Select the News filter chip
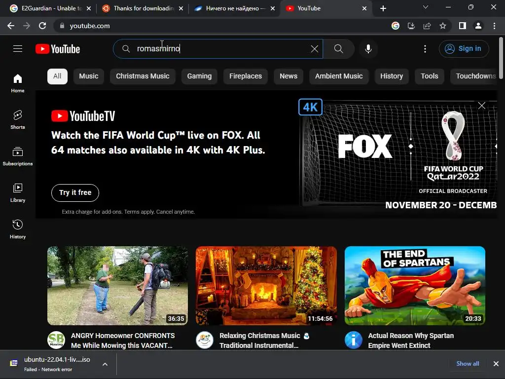Viewport: 505px width, 379px height. 288,76
